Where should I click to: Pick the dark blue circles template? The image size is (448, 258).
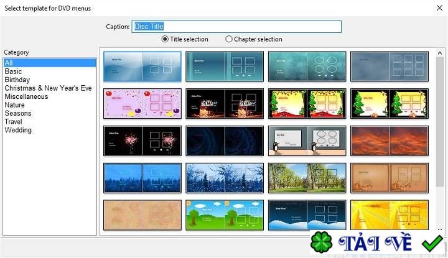[x=225, y=141]
